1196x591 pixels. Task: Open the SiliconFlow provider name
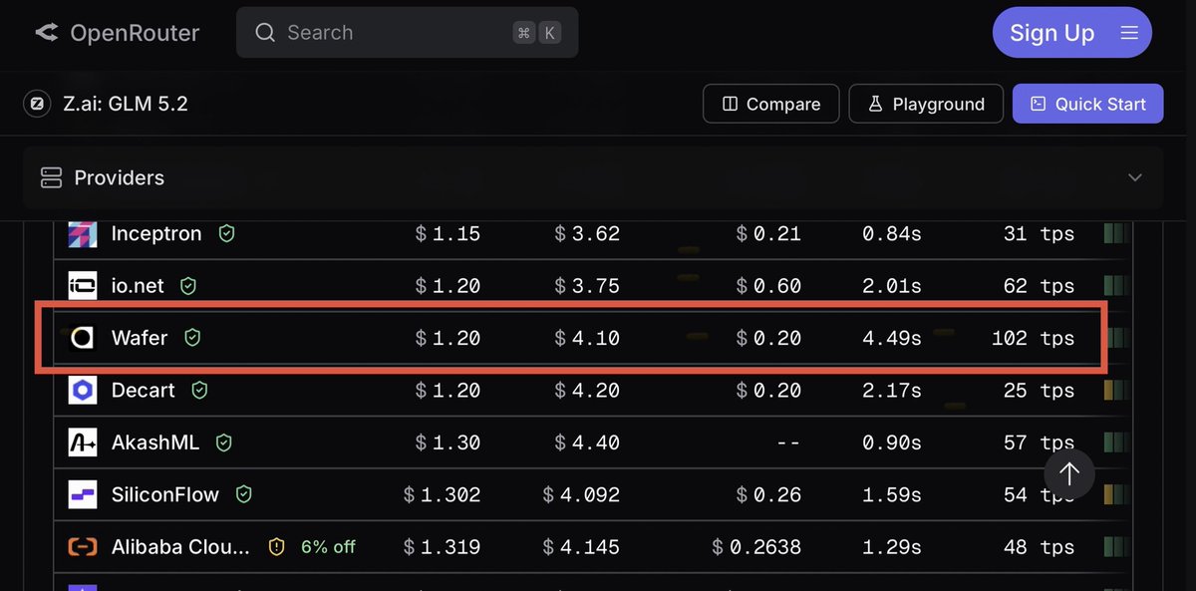point(165,494)
